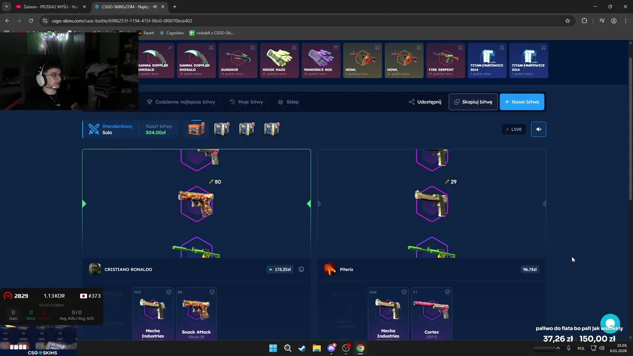The height and width of the screenshot is (356, 633).
Task: Click Skopiuj bitwę button
Action: 473,102
